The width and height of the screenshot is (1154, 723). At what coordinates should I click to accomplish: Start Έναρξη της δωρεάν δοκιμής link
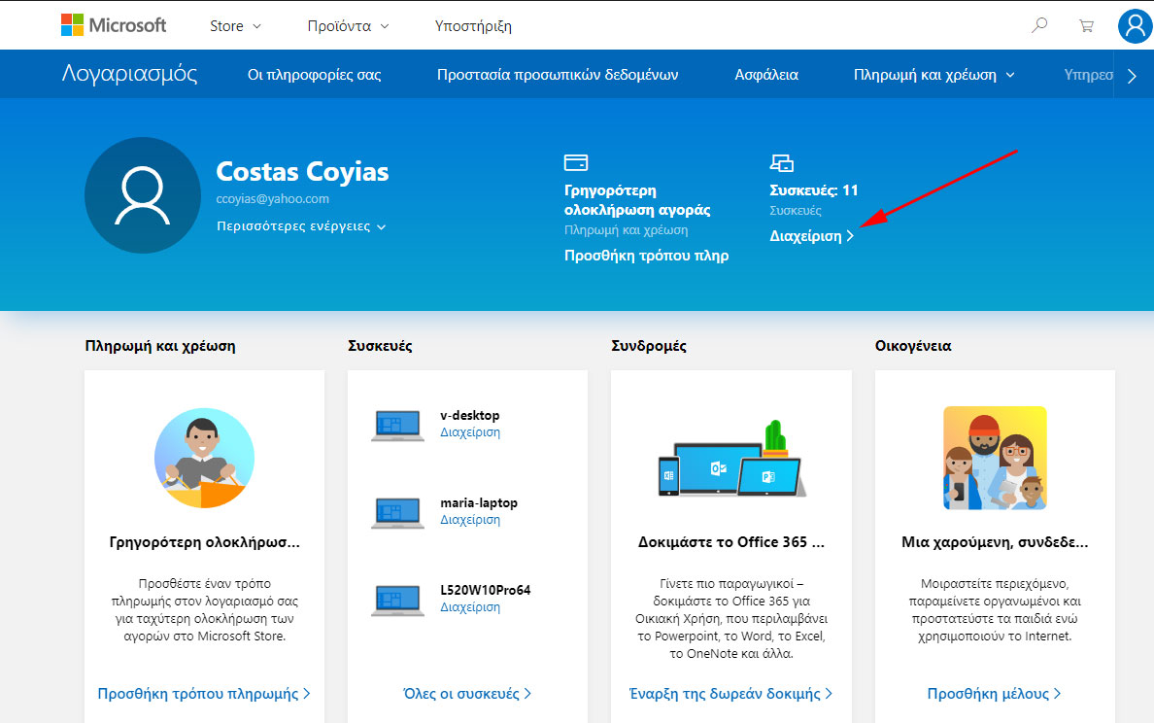pyautogui.click(x=730, y=694)
